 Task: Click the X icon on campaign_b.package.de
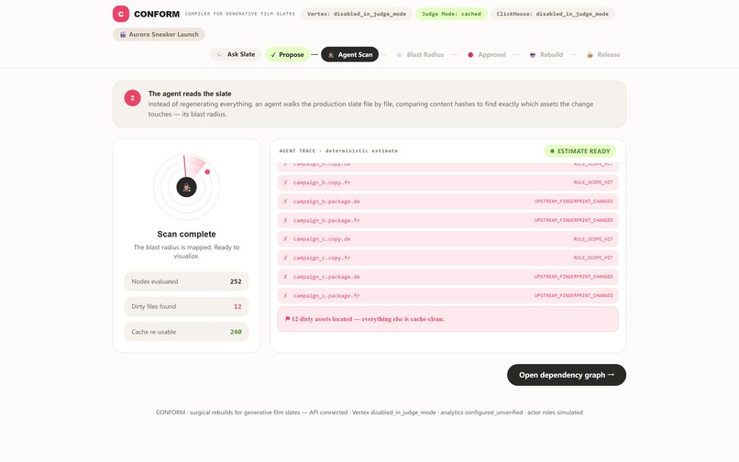tap(285, 202)
